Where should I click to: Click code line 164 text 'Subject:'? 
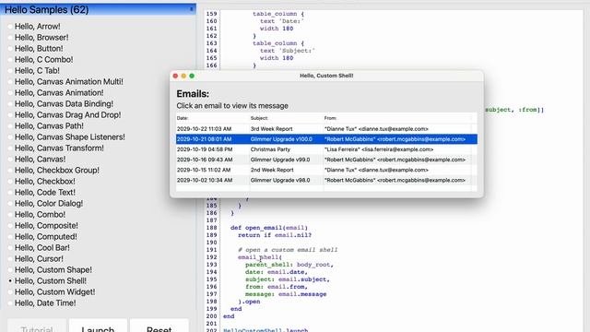click(288, 51)
